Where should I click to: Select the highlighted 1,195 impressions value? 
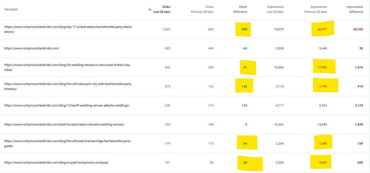[x=323, y=86]
